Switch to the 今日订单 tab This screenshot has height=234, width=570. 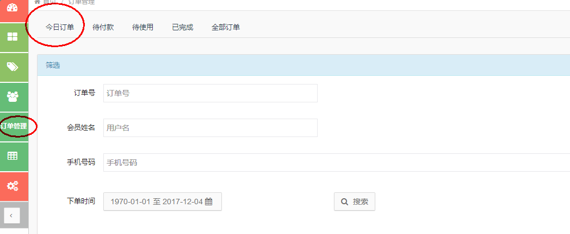(x=60, y=27)
